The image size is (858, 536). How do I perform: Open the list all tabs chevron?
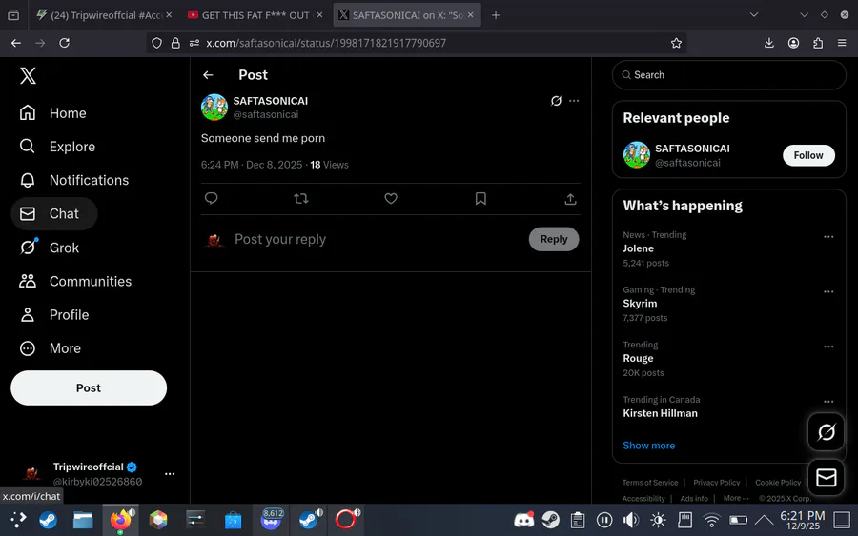tap(754, 14)
